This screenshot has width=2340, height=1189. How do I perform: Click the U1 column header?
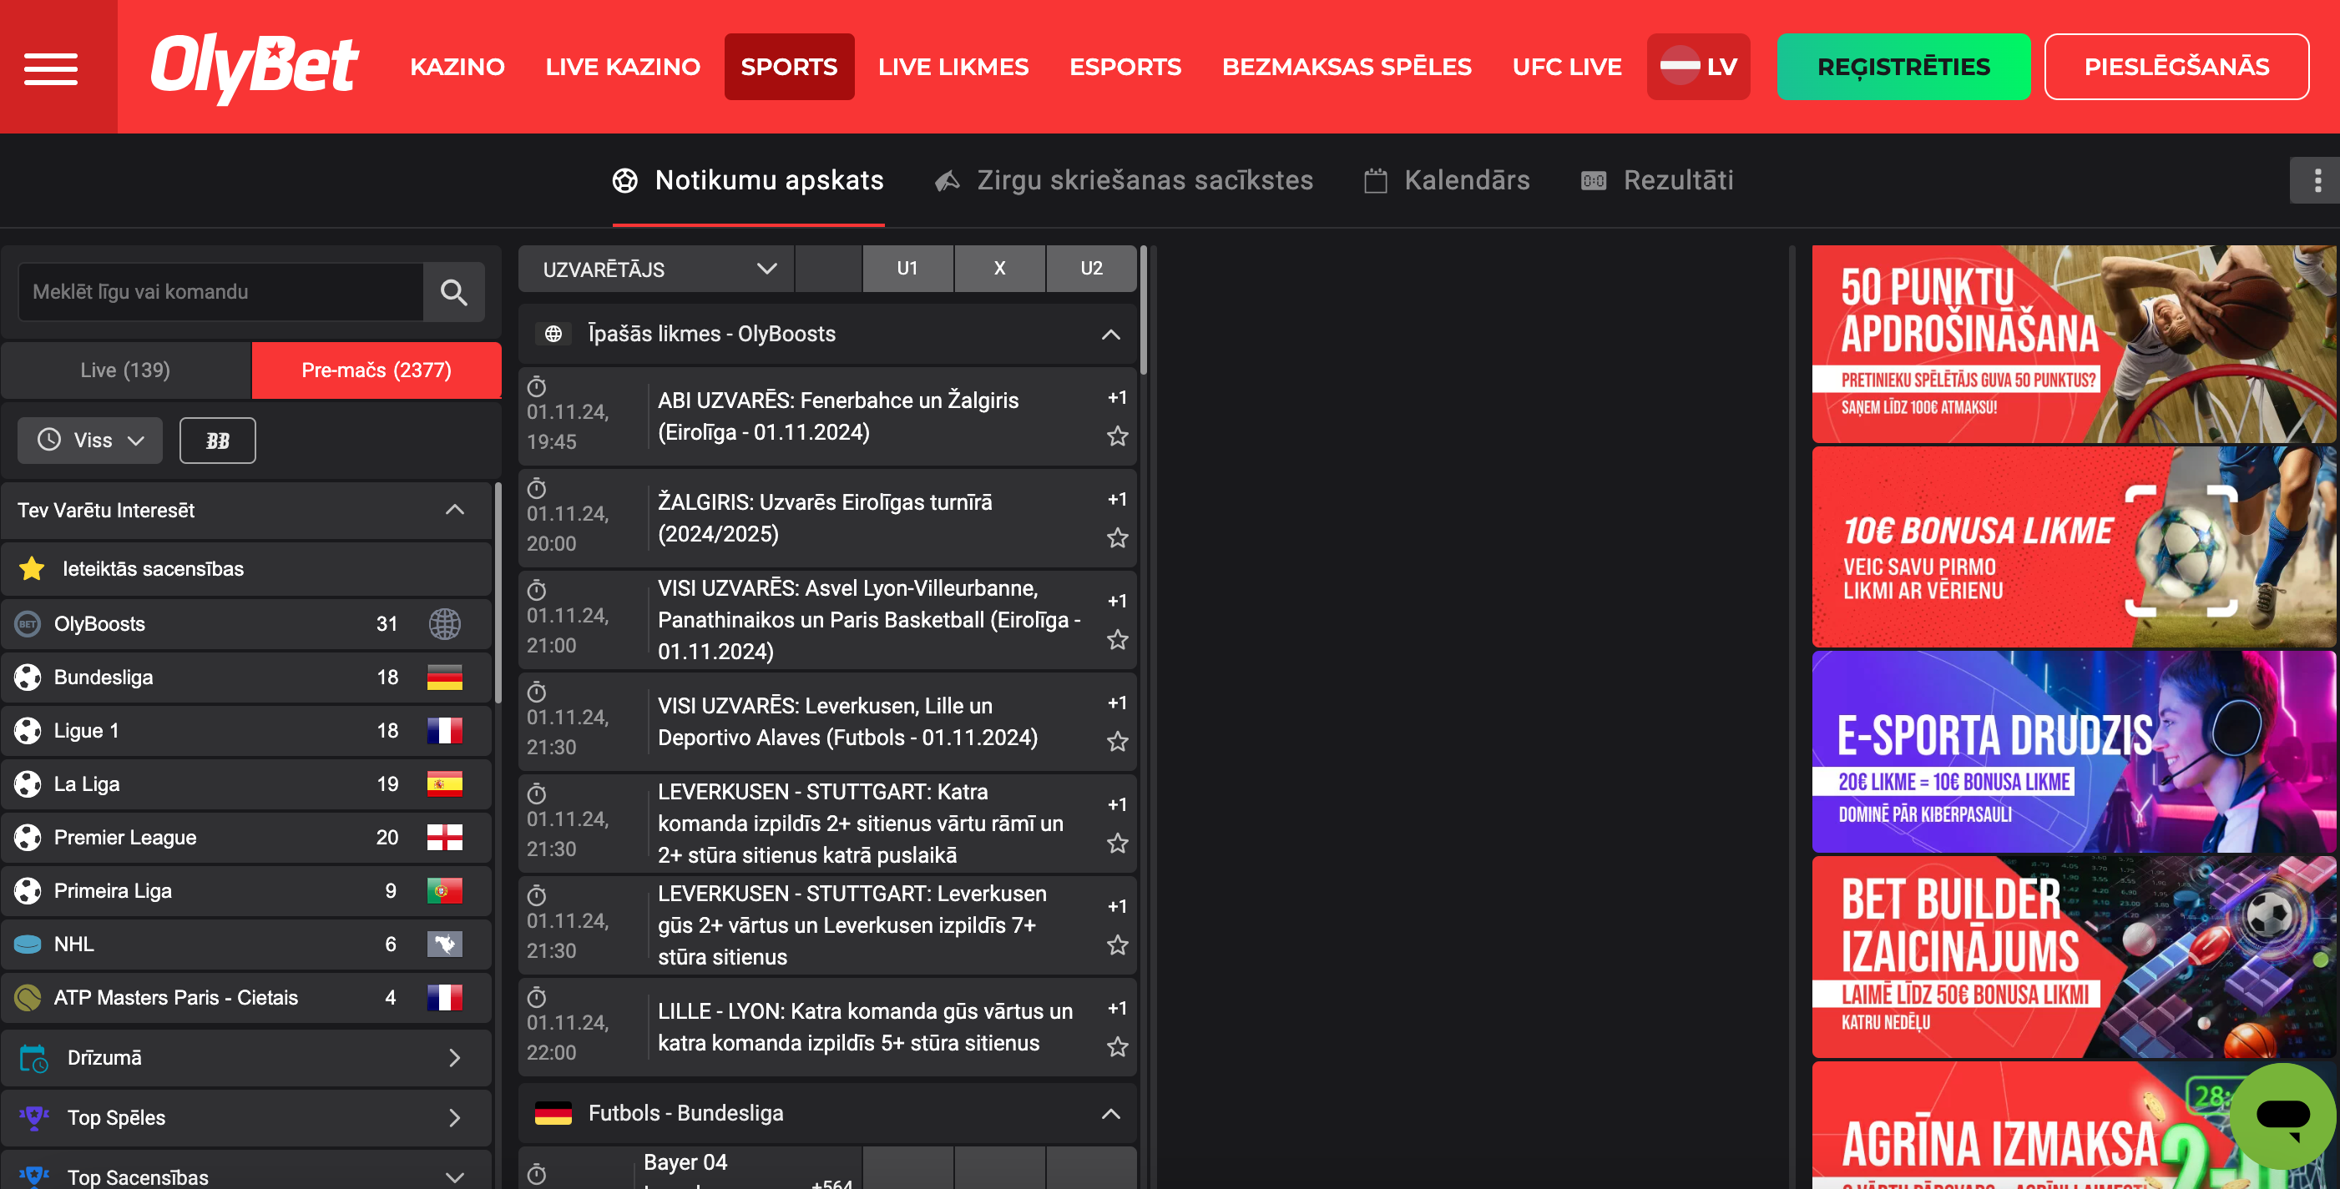coord(907,269)
